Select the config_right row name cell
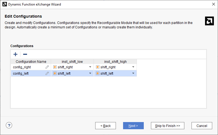Image resolution: width=218 pixels, height=135 pixels. coord(31,67)
